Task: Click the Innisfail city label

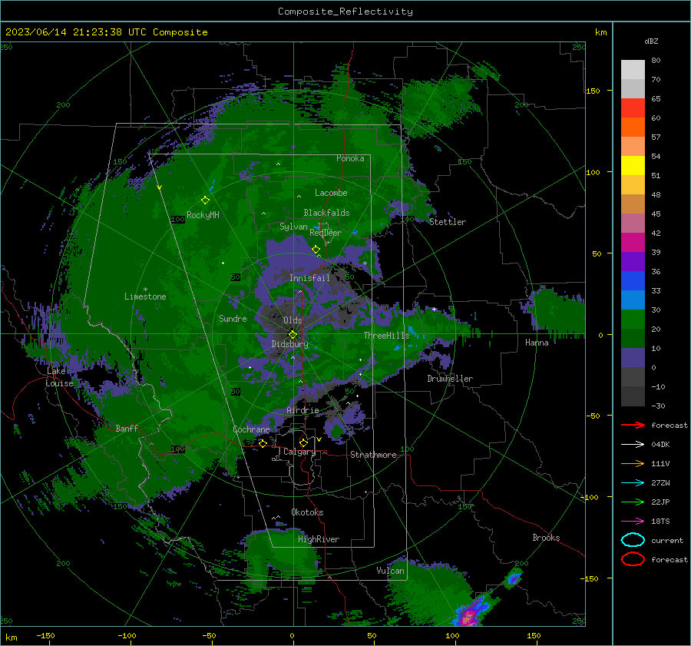Action: tap(309, 278)
